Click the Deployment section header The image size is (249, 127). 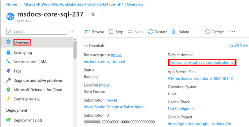(x=17, y=110)
